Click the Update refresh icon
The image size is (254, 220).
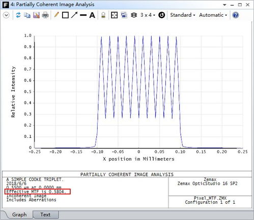[18, 15]
